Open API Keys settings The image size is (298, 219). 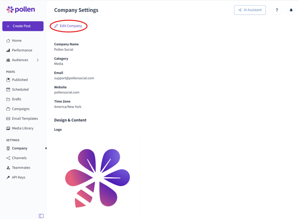pos(18,177)
